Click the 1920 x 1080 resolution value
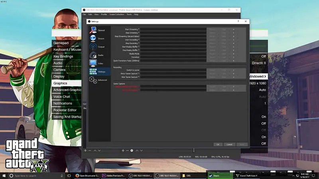The height and width of the screenshot is (179, 319). click(258, 83)
